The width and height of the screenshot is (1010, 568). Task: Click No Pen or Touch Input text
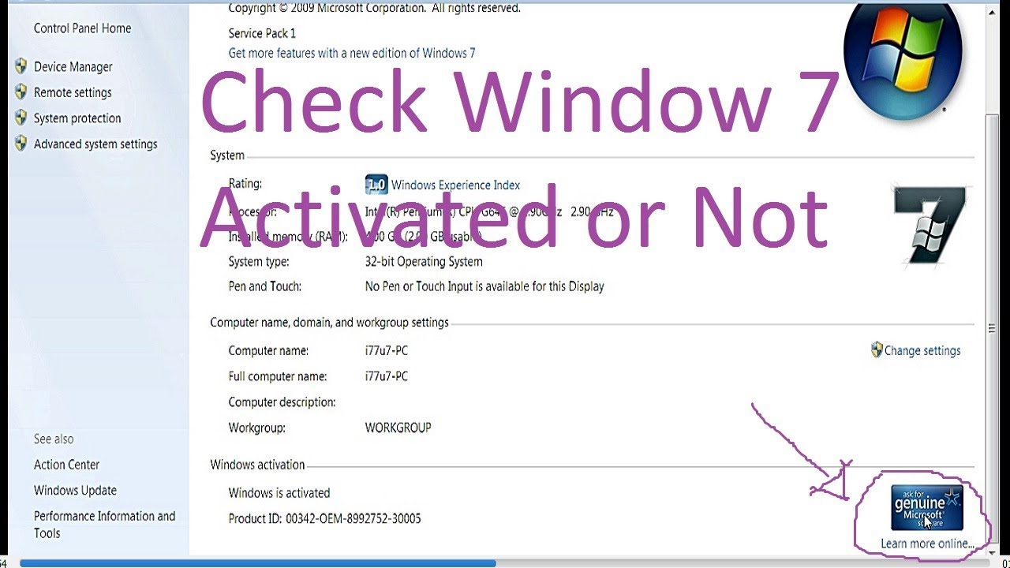pos(484,287)
